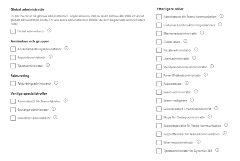Check the Efterlevnadsadministratör role
240x161 pixels.
[x=159, y=33]
